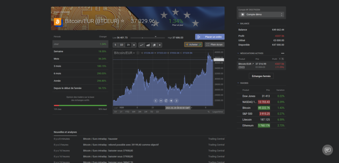339x163 pixels.
Task: Reset chart view with refresh button
Action: [166, 101]
